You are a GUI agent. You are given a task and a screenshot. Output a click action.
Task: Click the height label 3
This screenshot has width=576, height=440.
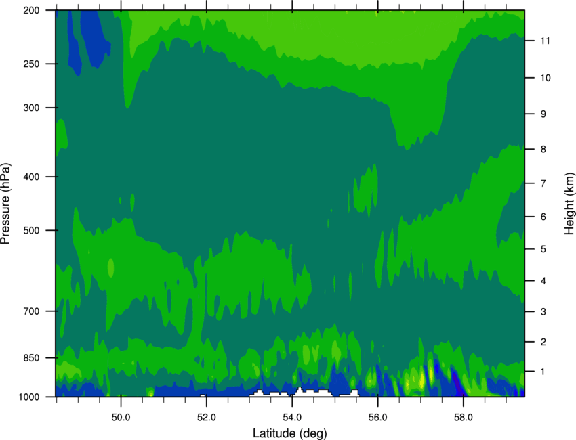tap(543, 312)
